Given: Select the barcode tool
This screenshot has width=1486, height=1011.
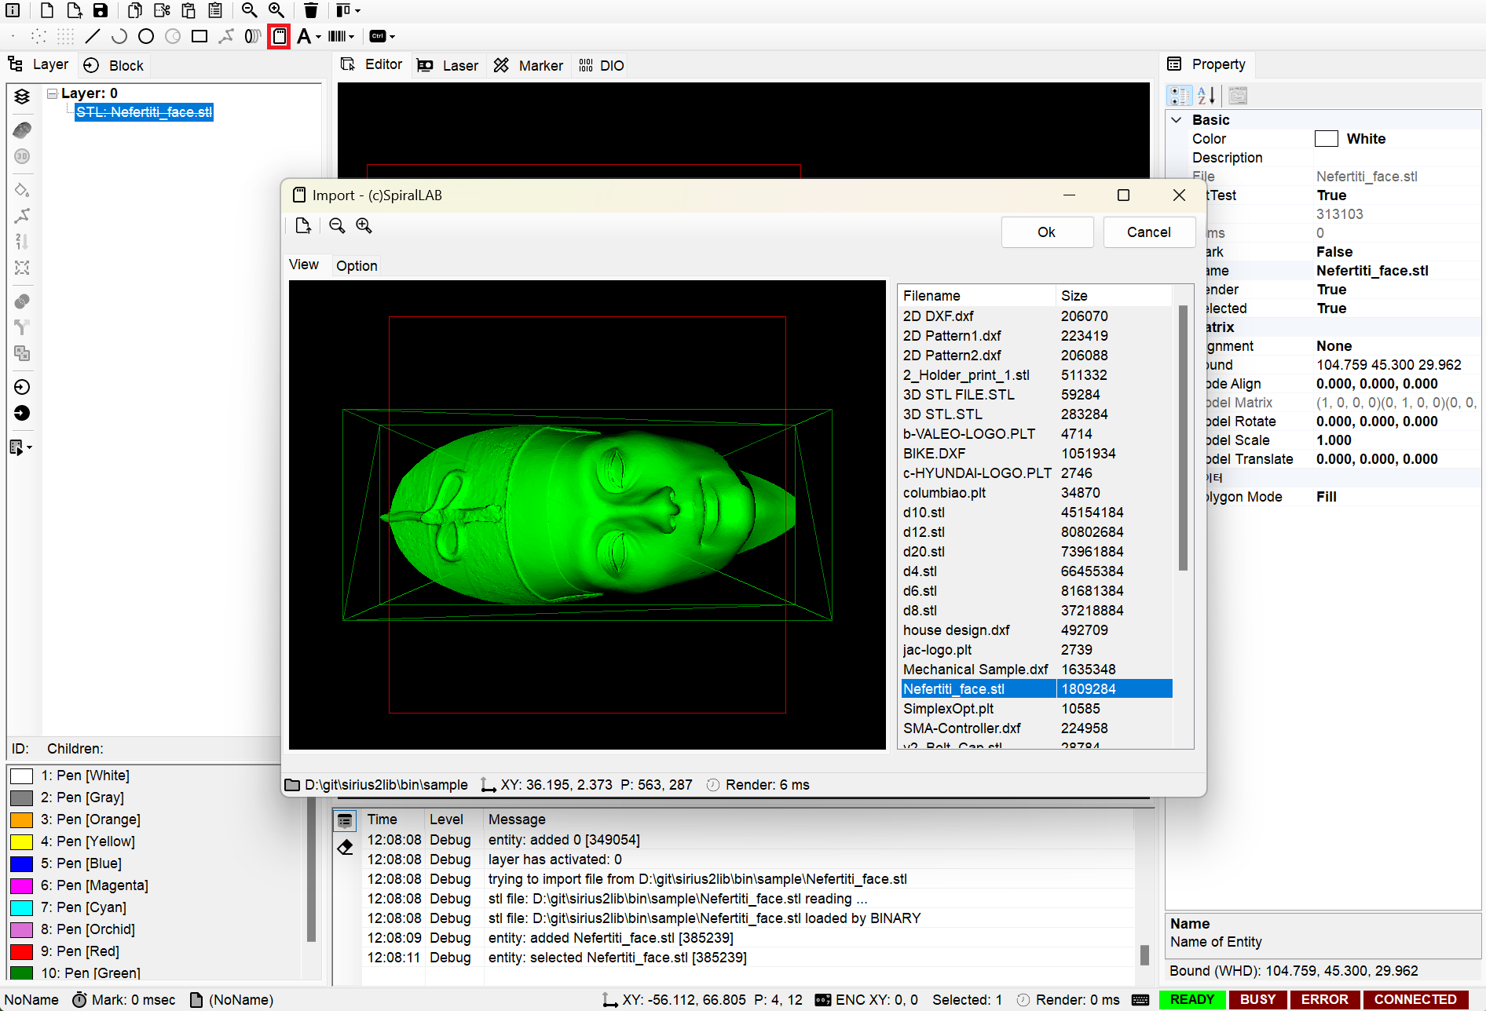Looking at the screenshot, I should click(337, 36).
